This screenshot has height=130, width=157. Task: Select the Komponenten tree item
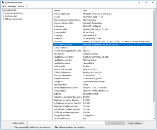(x=11, y=16)
